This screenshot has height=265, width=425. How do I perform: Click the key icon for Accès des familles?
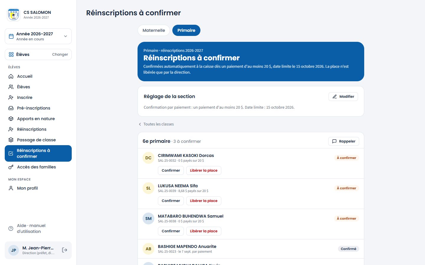click(x=11, y=167)
